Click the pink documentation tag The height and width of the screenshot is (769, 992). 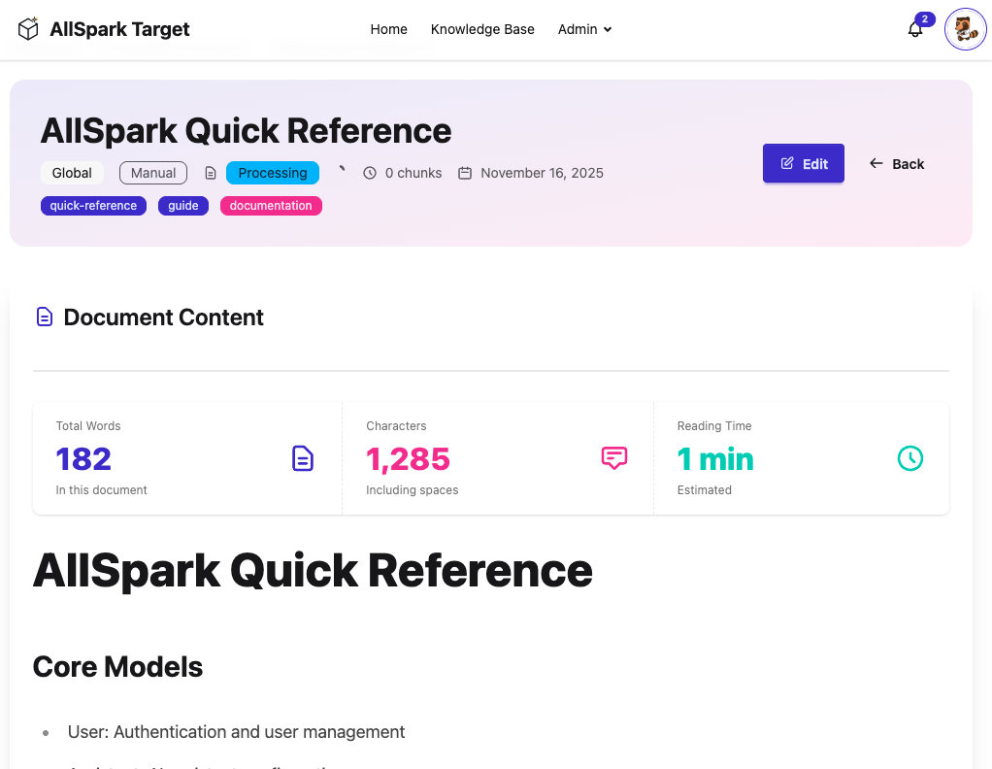271,206
